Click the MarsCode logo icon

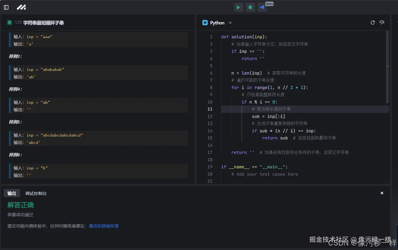(x=21, y=7)
